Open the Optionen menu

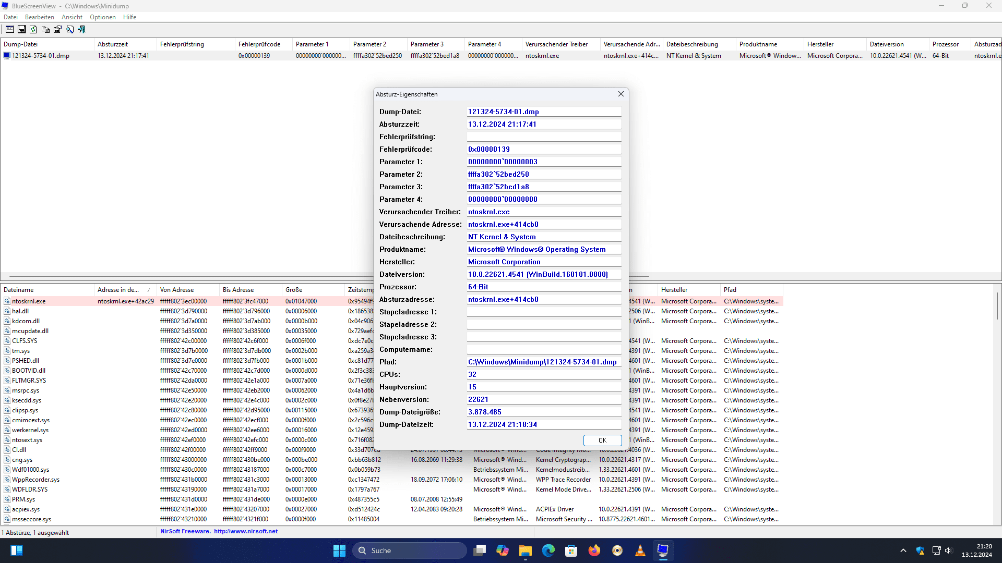[x=102, y=17]
